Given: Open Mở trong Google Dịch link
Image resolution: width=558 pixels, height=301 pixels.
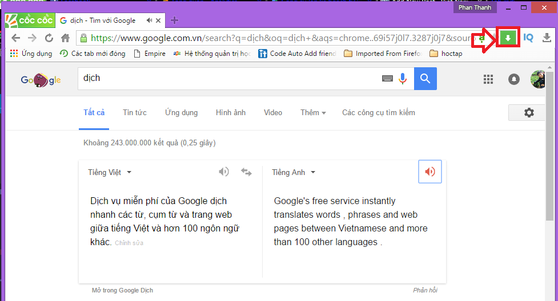Looking at the screenshot, I should click(x=122, y=290).
